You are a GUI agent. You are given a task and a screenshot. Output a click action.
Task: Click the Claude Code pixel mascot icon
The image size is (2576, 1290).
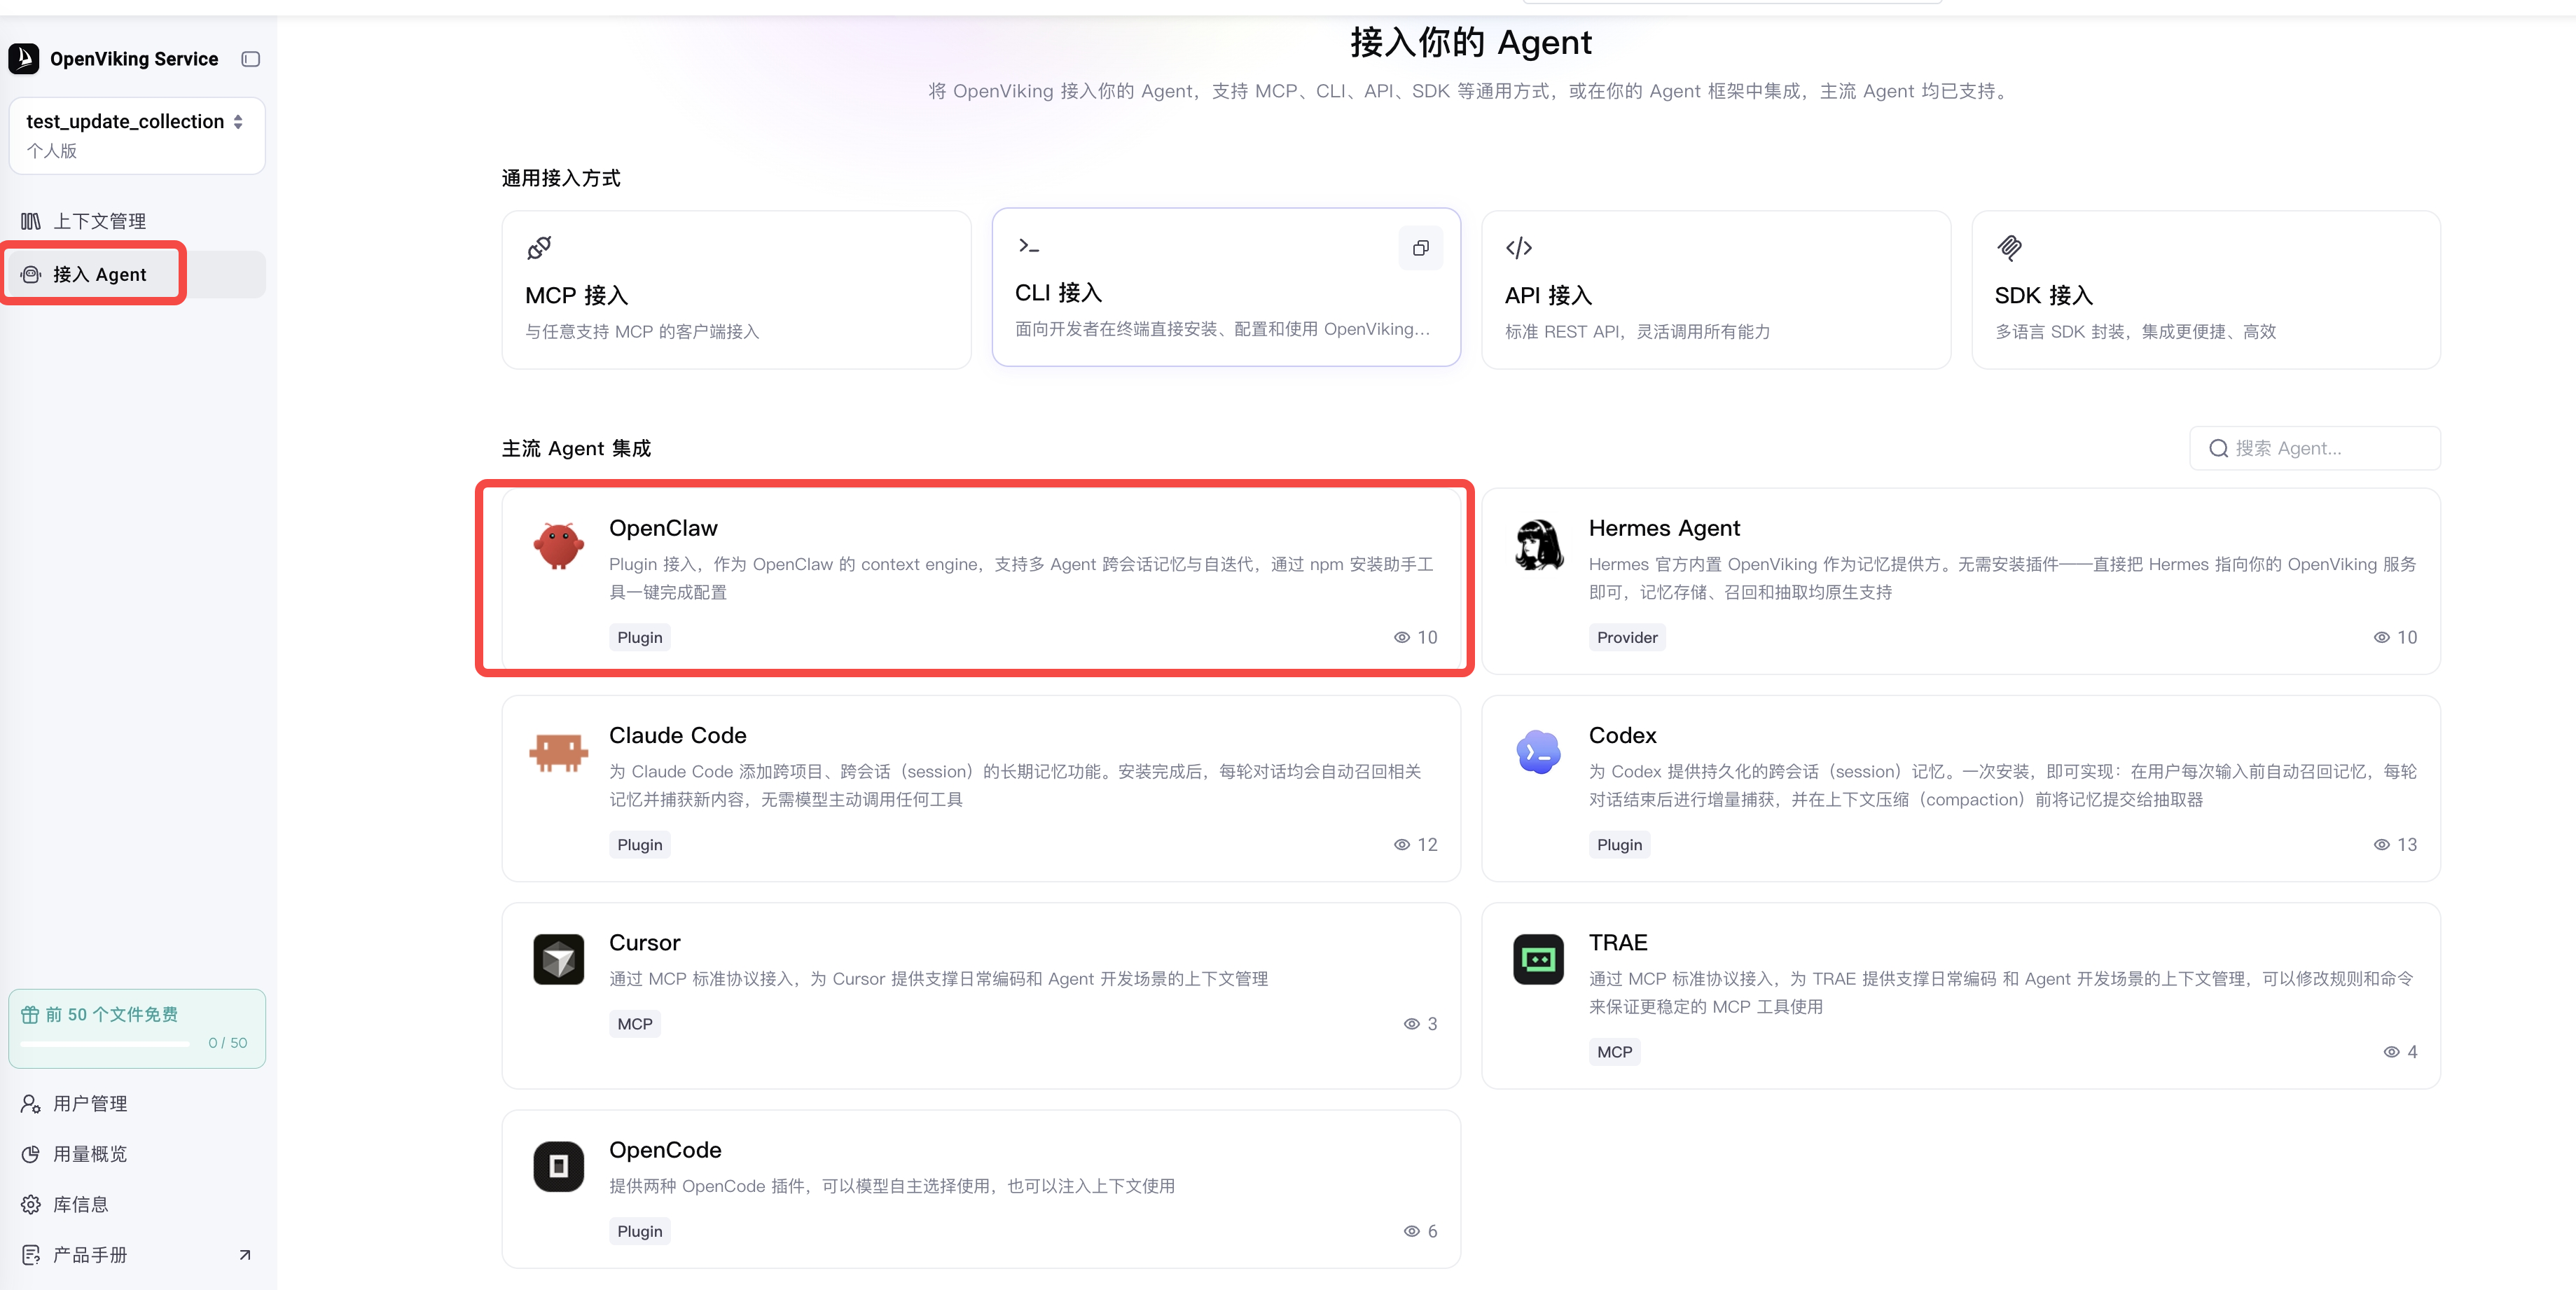(x=559, y=753)
